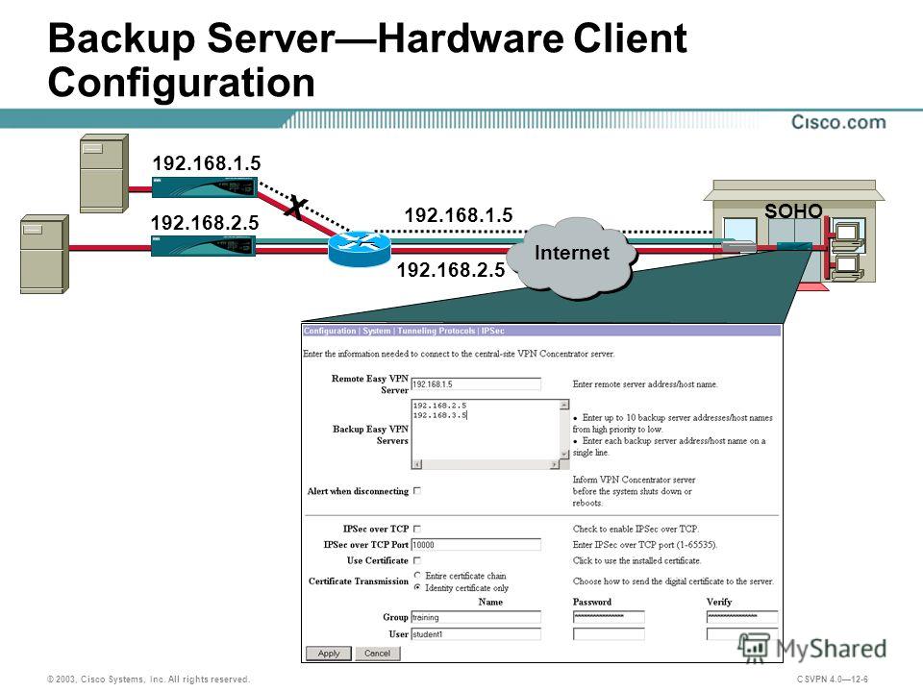Open Configuration in the breadcrumb
Image resolution: width=923 pixels, height=692 pixels.
pyautogui.click(x=330, y=331)
